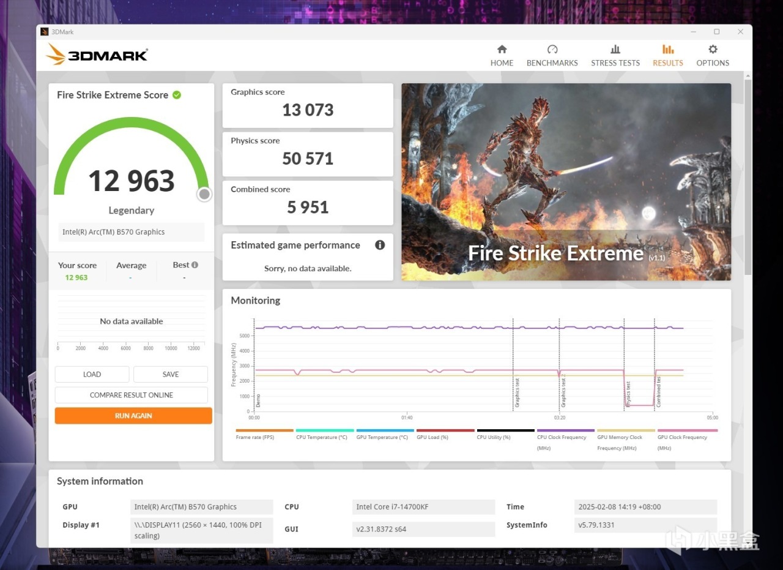This screenshot has height=570, width=783.
Task: Click the Time value 2025-02-08 14:19
Action: click(646, 507)
